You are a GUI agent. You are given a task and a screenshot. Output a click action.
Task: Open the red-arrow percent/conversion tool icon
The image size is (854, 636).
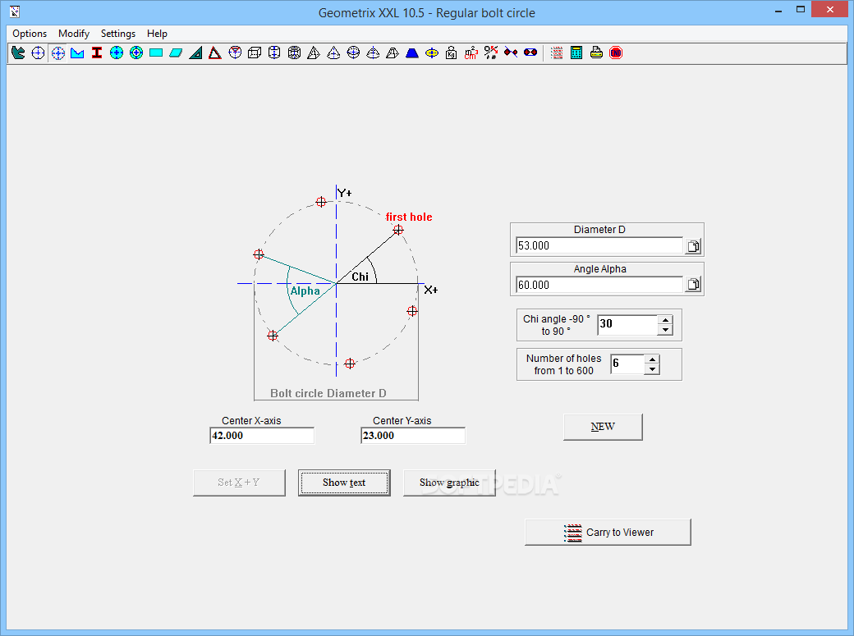click(491, 53)
